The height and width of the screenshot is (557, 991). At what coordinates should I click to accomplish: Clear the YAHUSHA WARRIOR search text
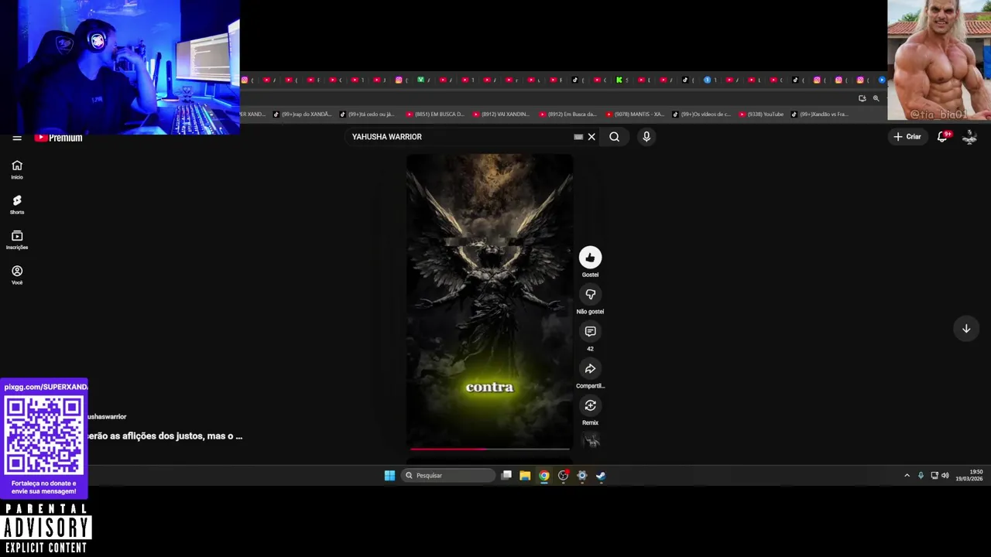pos(592,137)
